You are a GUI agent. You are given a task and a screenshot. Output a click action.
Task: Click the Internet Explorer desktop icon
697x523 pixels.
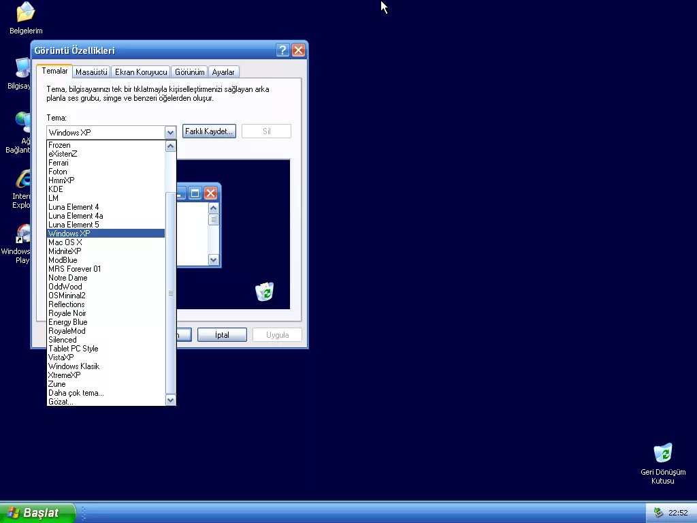click(21, 189)
